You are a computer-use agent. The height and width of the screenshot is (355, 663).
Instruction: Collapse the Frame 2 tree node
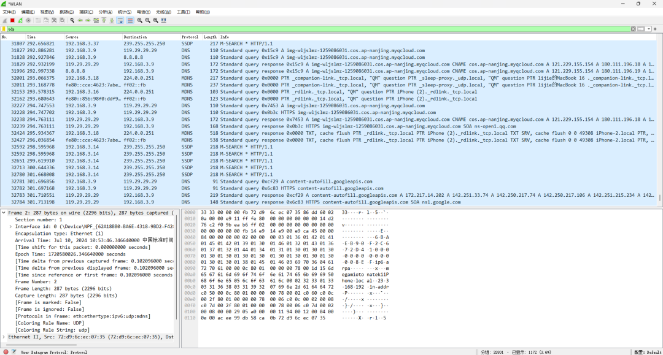coord(4,213)
